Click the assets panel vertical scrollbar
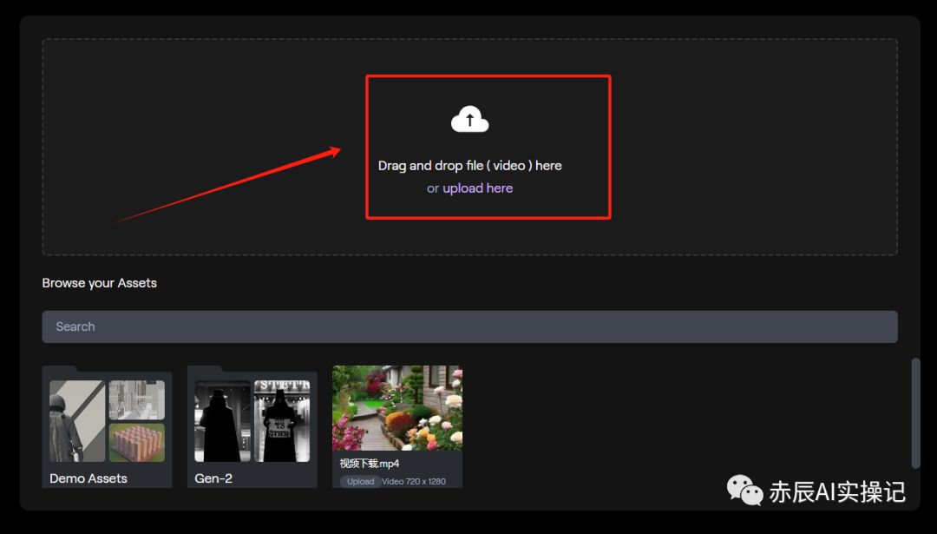Screen dimensions: 937x534 [915, 412]
